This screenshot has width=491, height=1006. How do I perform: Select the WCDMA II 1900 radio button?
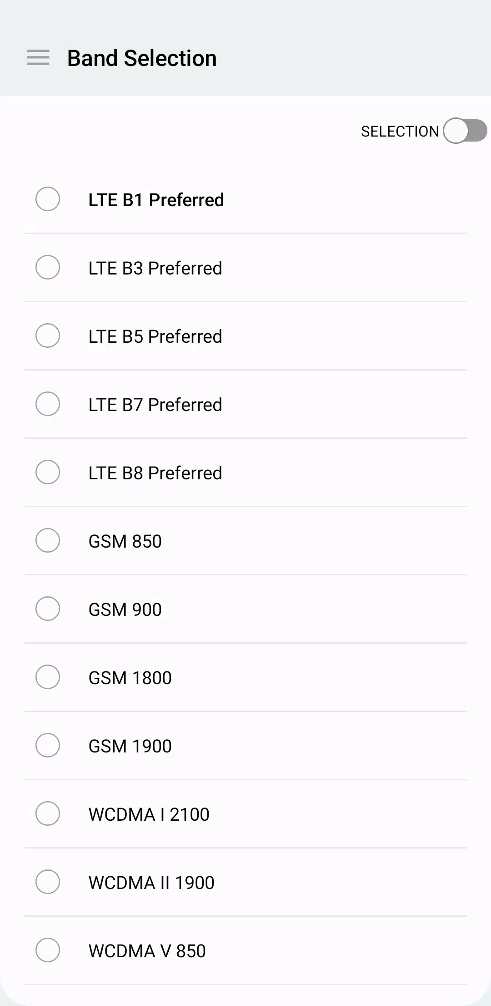pos(48,882)
